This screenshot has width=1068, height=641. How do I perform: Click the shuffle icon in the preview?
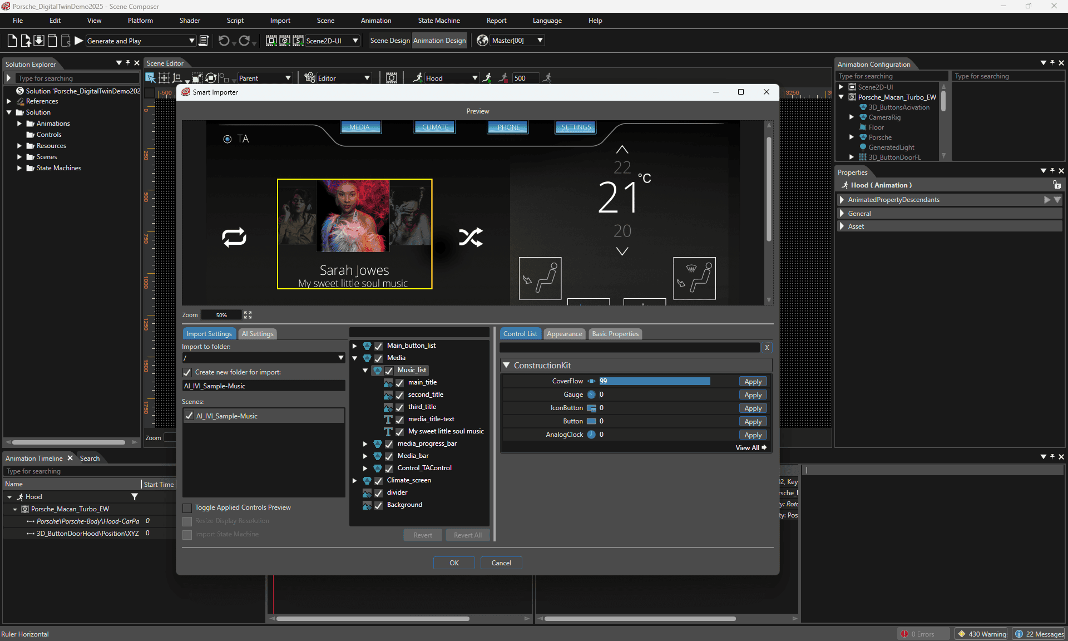pos(471,238)
